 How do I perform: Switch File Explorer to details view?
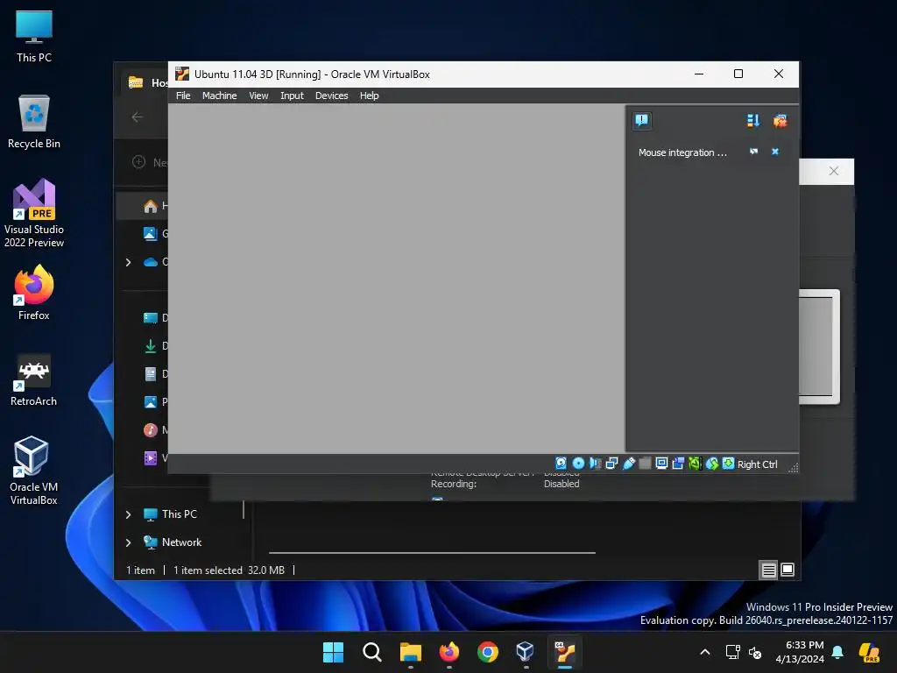768,570
